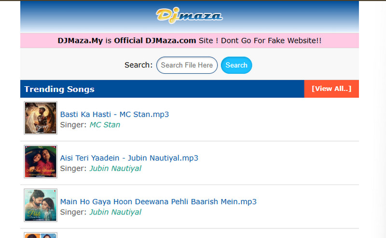Focus the Search File Here field

pos(187,65)
